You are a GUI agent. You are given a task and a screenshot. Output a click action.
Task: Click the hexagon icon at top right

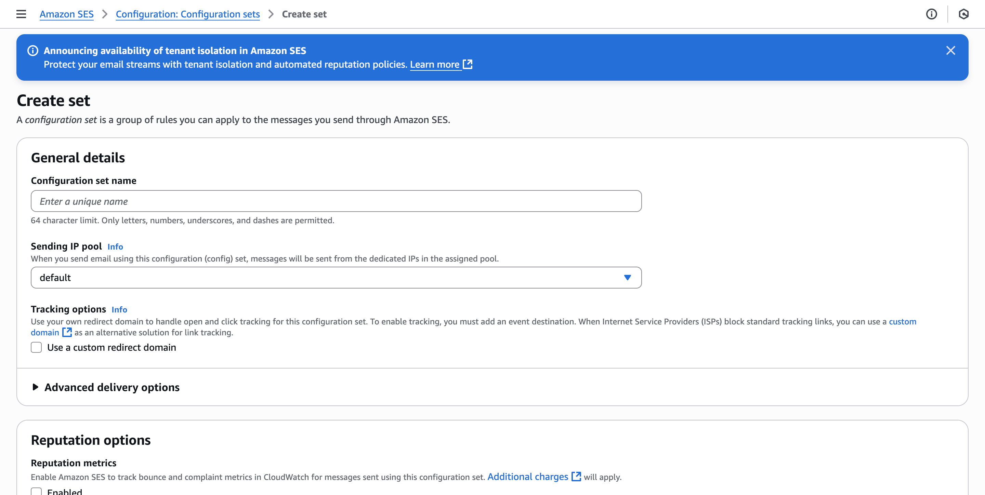point(963,14)
